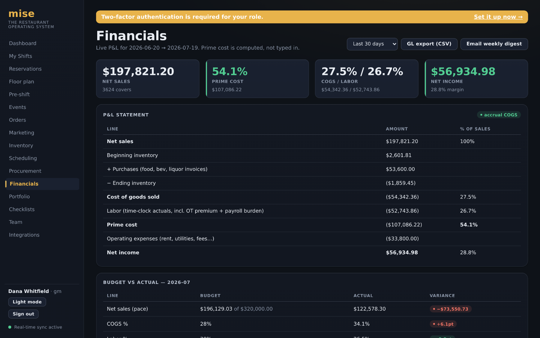Click the mise logo
The image size is (540, 338).
click(22, 14)
